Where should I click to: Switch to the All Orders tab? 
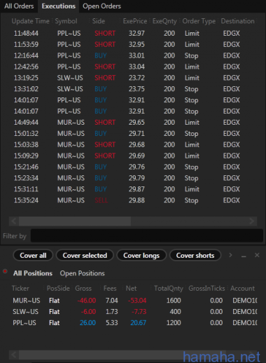pos(19,6)
